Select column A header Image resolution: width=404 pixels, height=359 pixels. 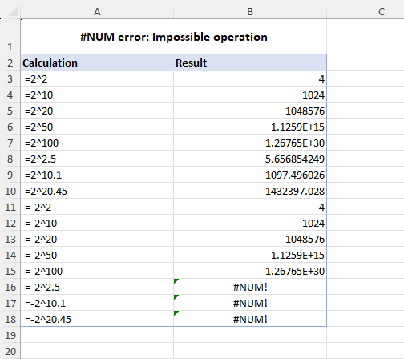pos(97,11)
